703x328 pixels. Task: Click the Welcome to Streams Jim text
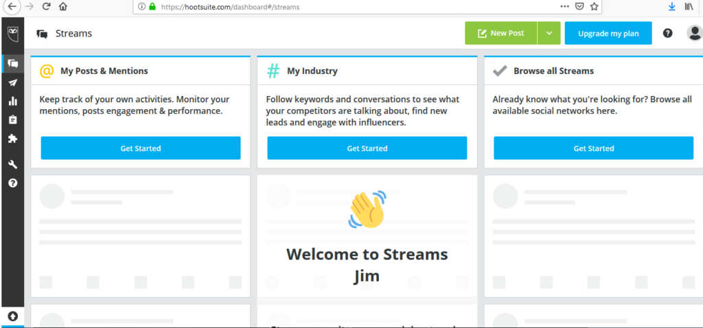(367, 265)
